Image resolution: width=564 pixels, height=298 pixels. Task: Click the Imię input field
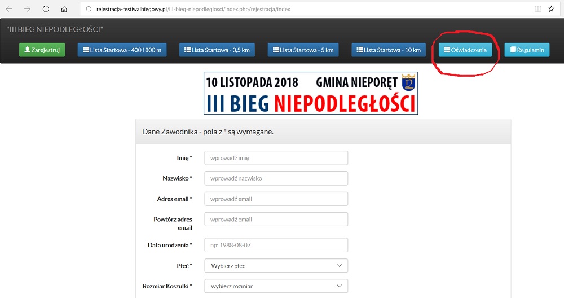click(276, 158)
